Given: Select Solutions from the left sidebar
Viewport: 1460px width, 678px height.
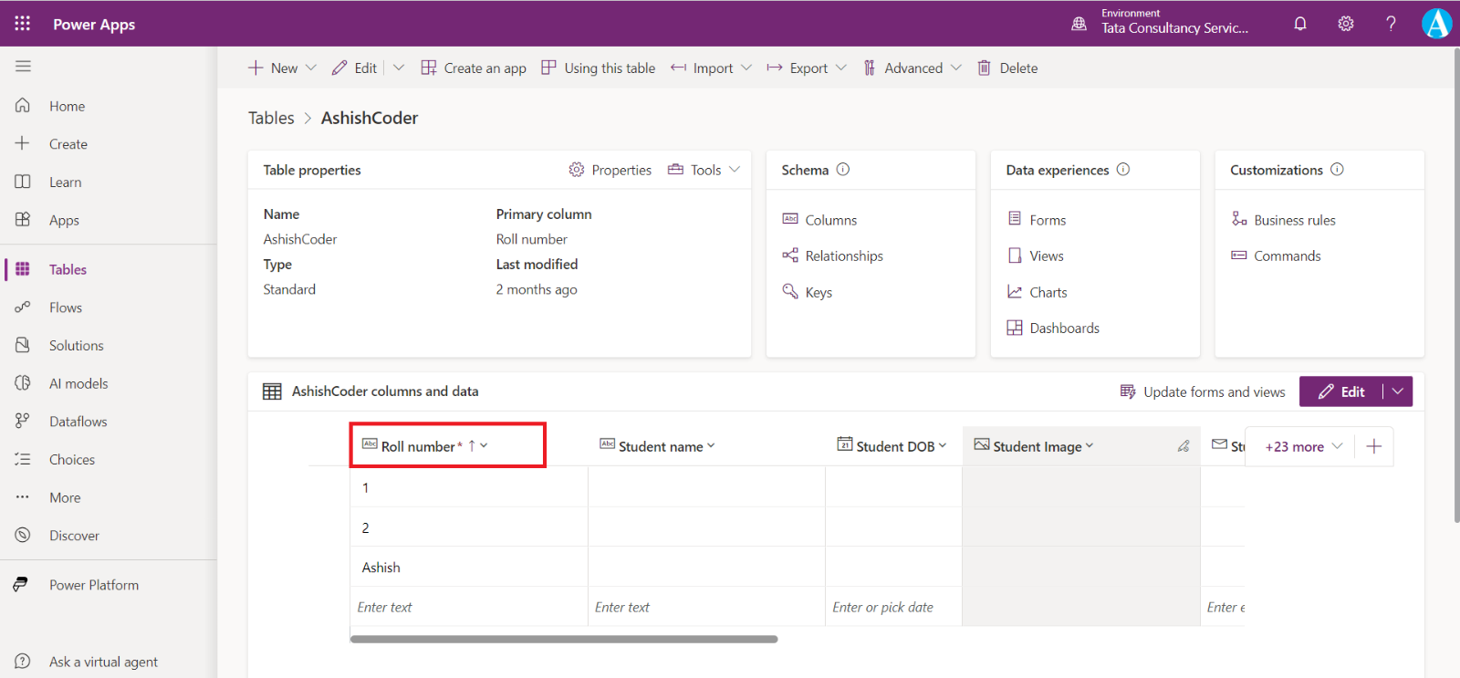Looking at the screenshot, I should [77, 346].
